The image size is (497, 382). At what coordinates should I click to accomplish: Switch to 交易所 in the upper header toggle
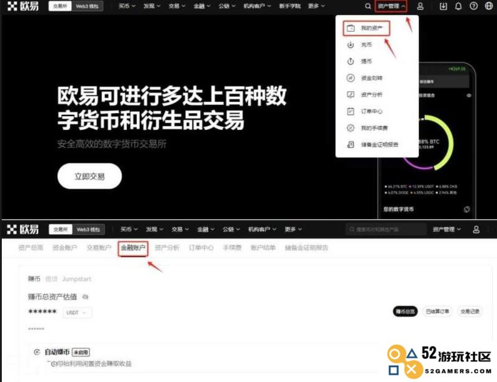pos(60,6)
